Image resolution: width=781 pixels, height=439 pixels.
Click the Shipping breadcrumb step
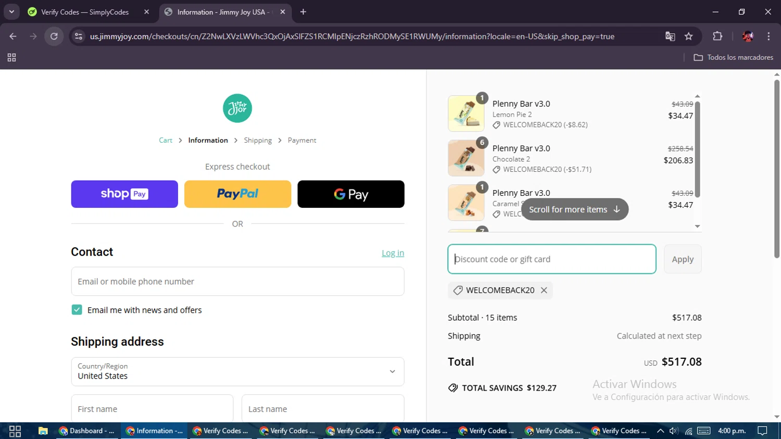(258, 141)
